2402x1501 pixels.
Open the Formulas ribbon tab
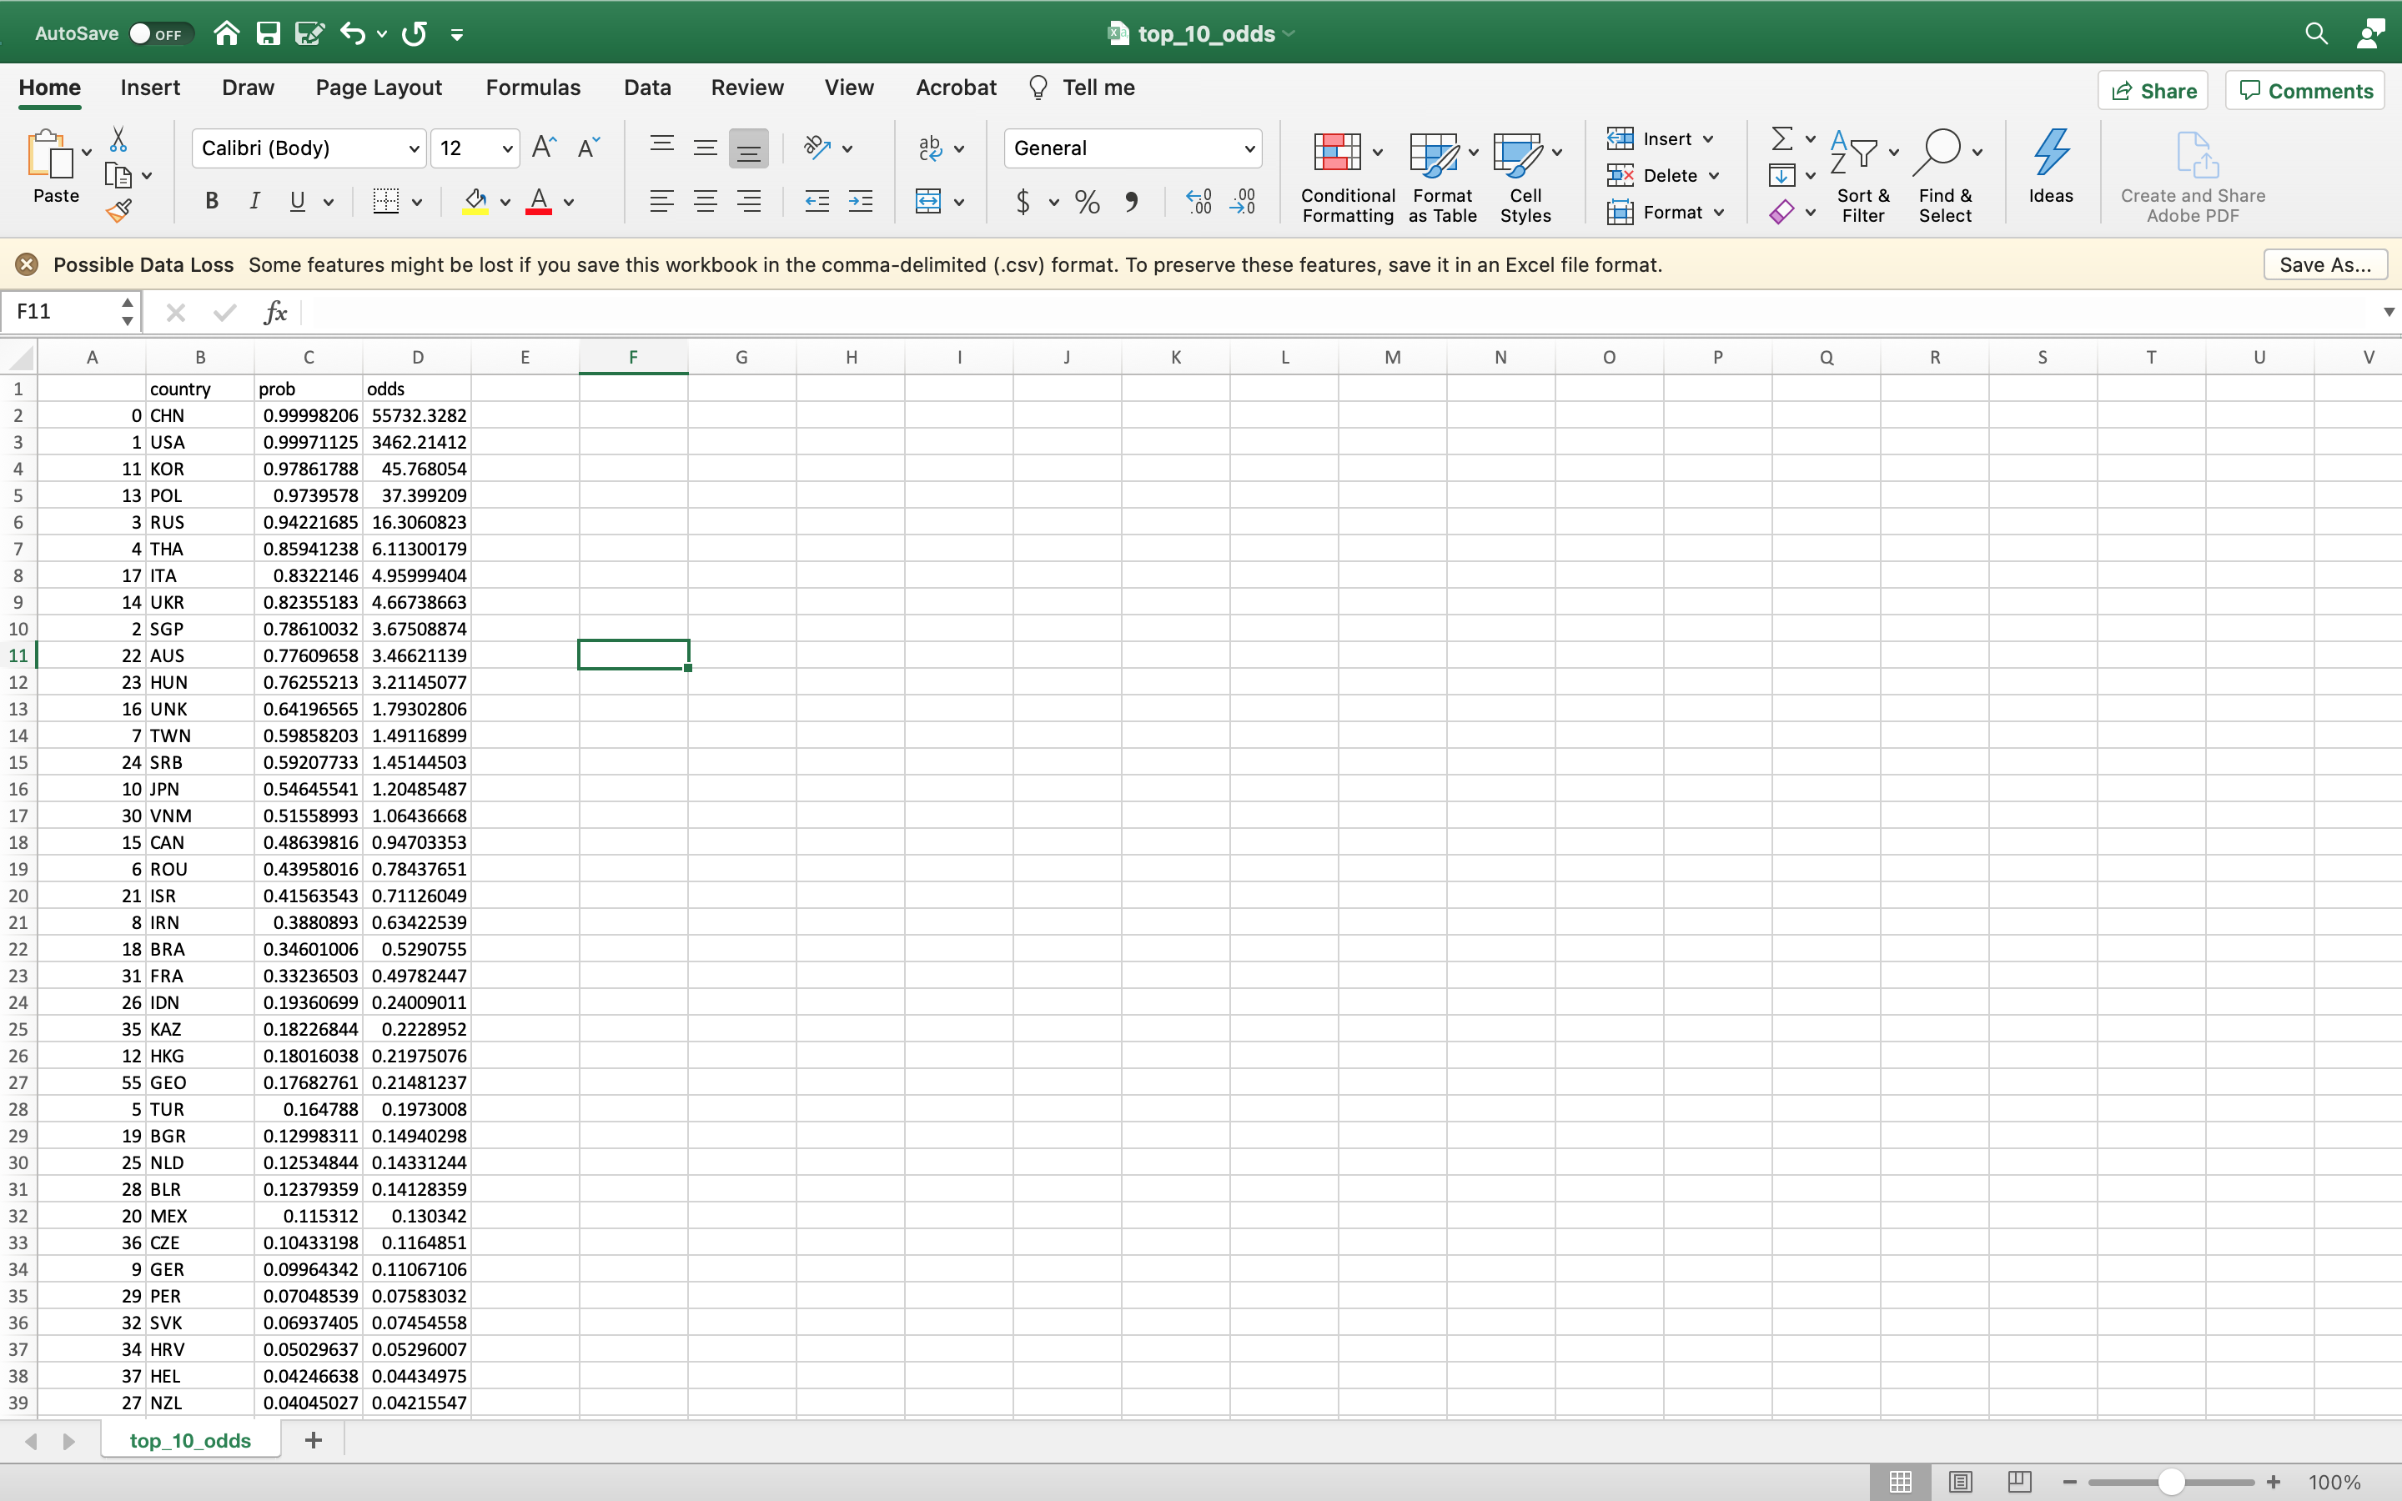532,88
